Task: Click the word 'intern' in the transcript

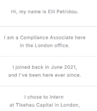Action: 56,97
